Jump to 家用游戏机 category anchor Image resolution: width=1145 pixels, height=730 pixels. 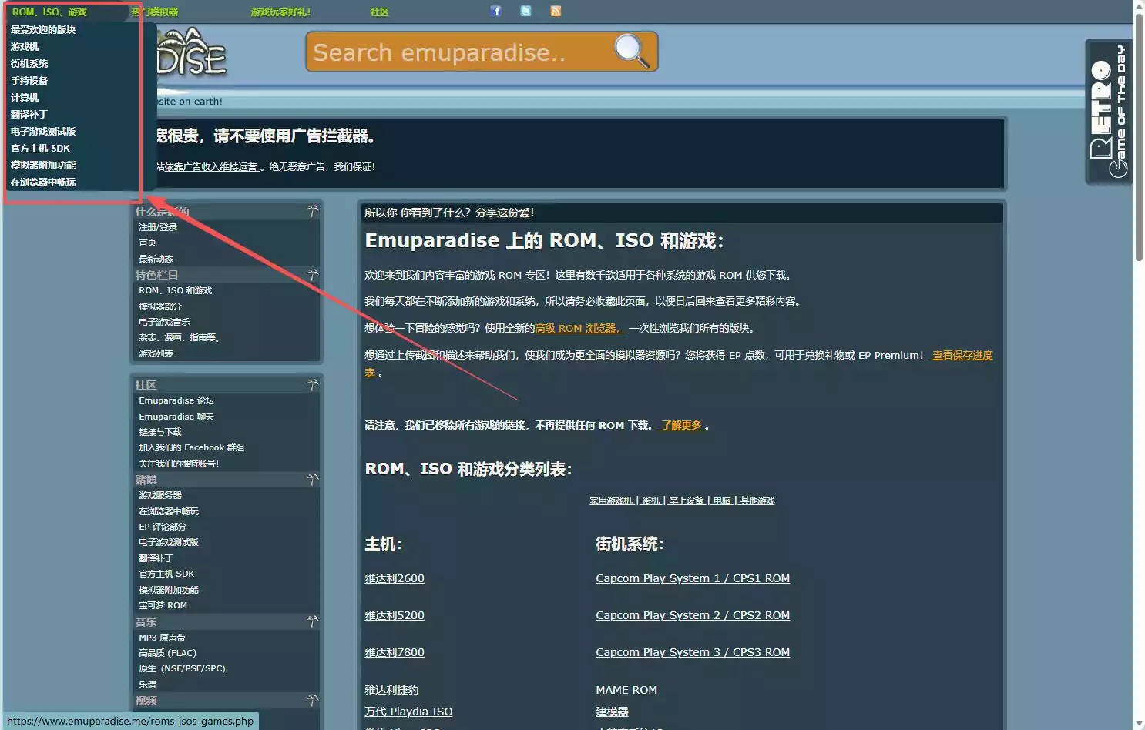coord(611,501)
